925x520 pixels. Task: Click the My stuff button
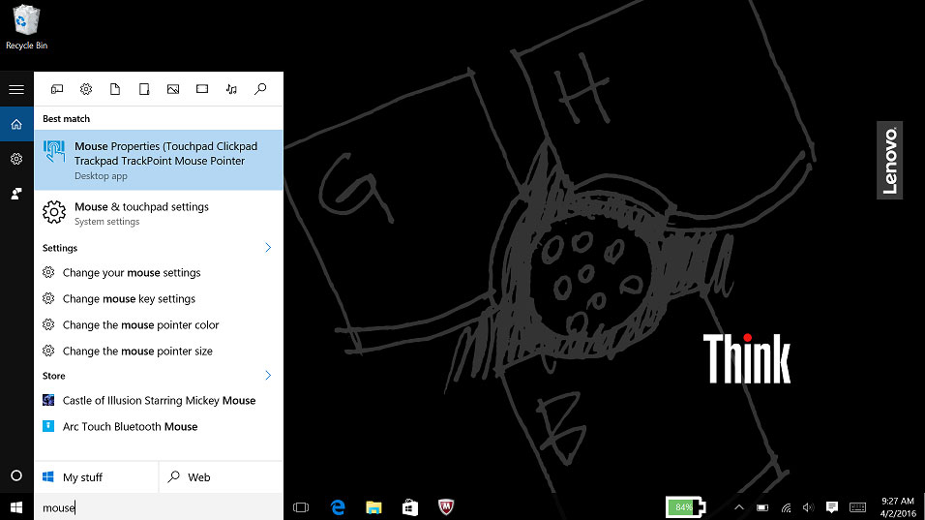point(96,477)
